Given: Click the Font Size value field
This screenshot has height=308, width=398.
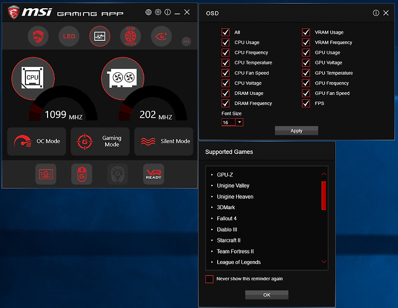Looking at the screenshot, I should (x=228, y=123).
